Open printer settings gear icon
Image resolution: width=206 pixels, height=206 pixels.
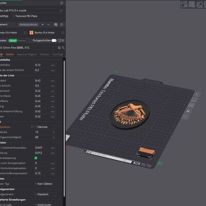pyautogui.click(x=62, y=3)
